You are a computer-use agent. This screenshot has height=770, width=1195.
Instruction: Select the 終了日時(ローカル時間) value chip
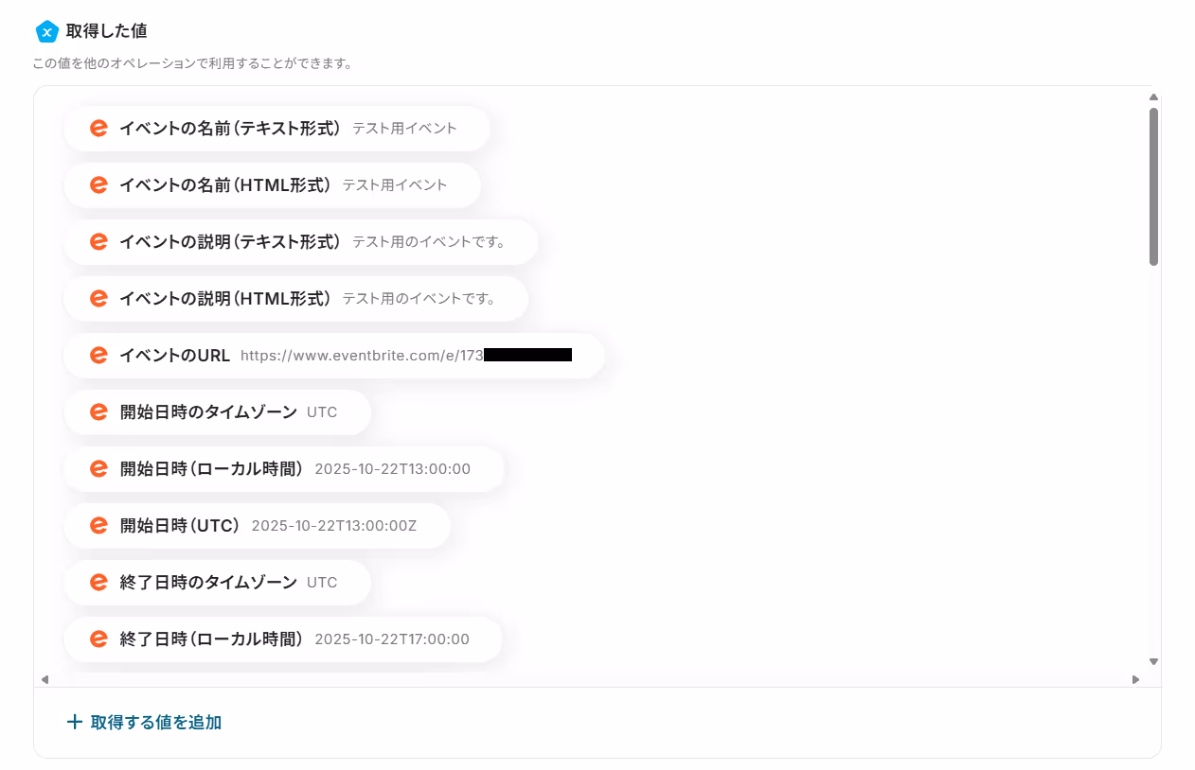click(282, 639)
